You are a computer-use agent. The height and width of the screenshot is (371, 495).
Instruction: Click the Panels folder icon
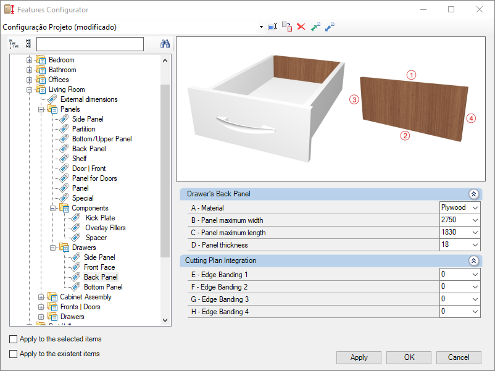click(52, 109)
